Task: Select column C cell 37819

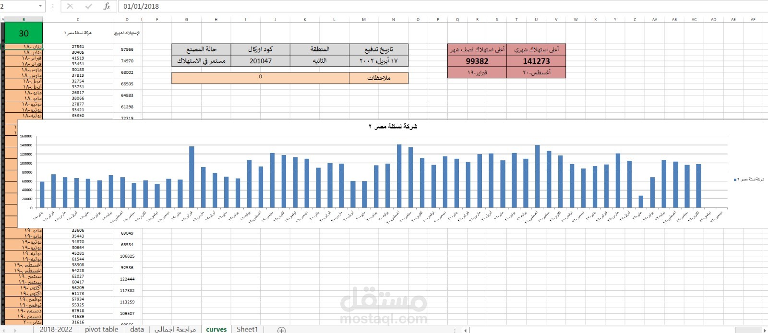Action: point(78,75)
